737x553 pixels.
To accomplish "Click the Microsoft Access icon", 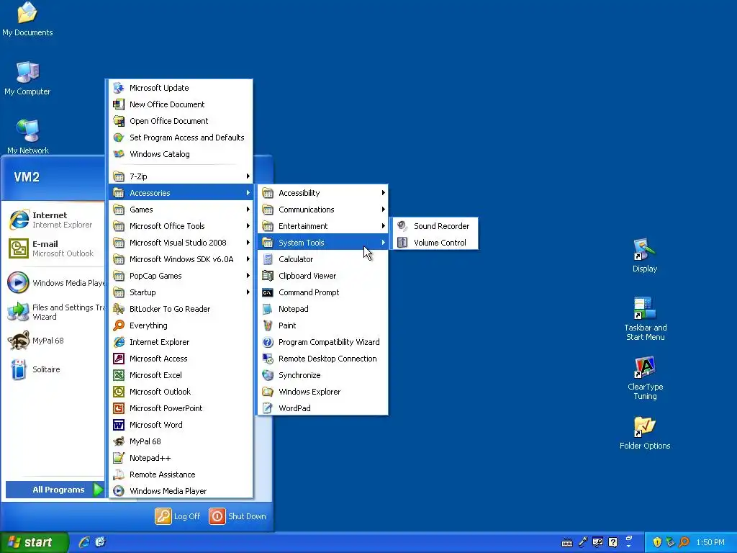I will point(119,359).
